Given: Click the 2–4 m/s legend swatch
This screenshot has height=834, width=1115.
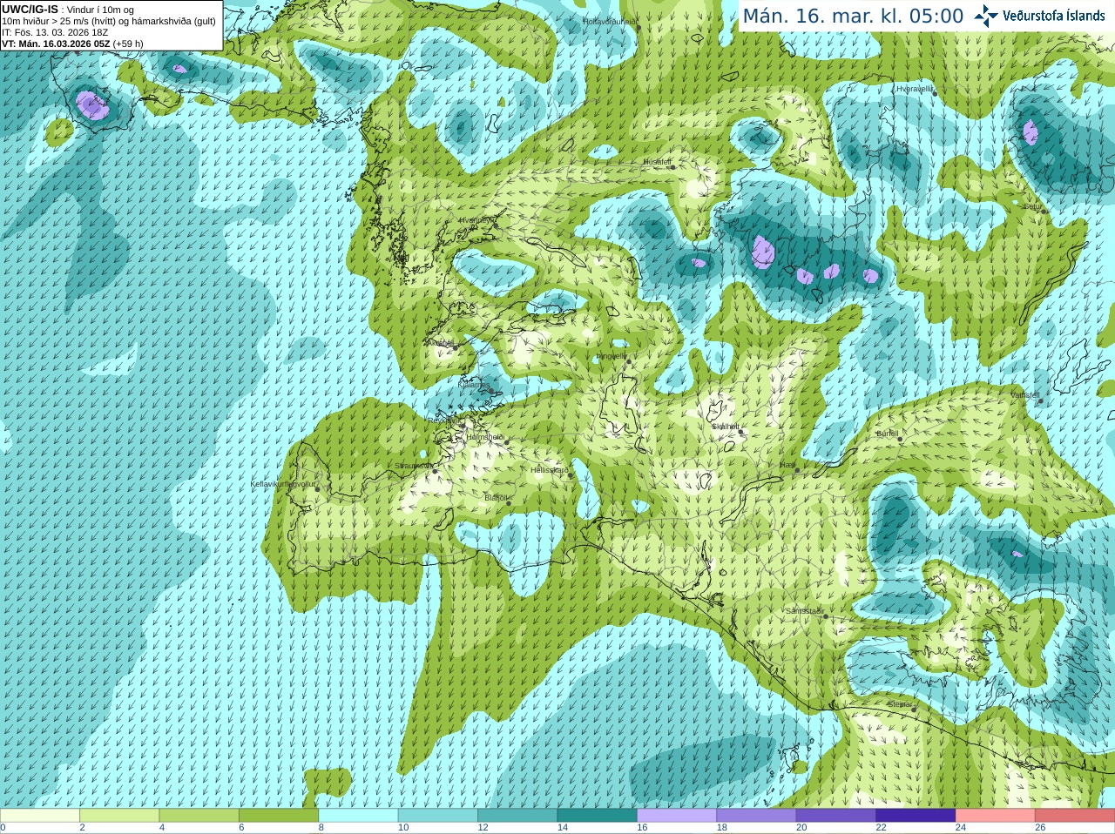Looking at the screenshot, I should 119,816.
